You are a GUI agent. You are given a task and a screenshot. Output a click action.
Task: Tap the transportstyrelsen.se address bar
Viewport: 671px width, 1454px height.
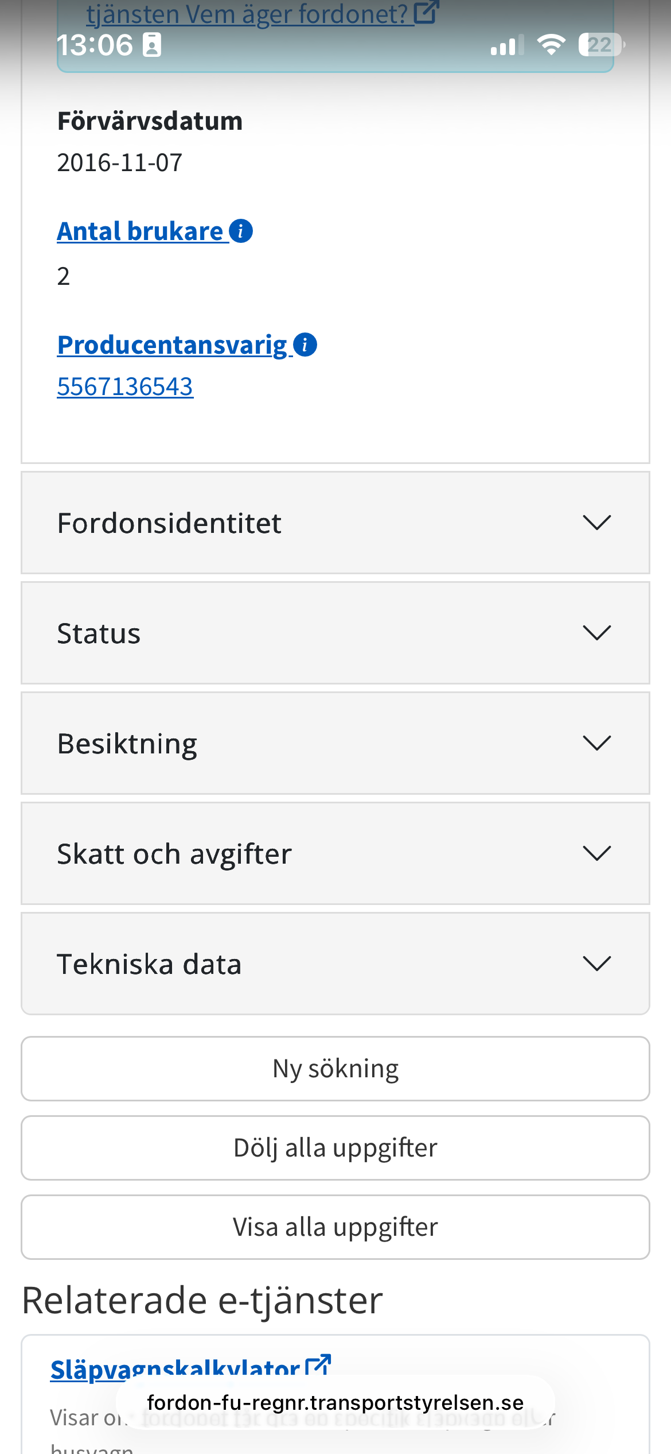tap(335, 1402)
